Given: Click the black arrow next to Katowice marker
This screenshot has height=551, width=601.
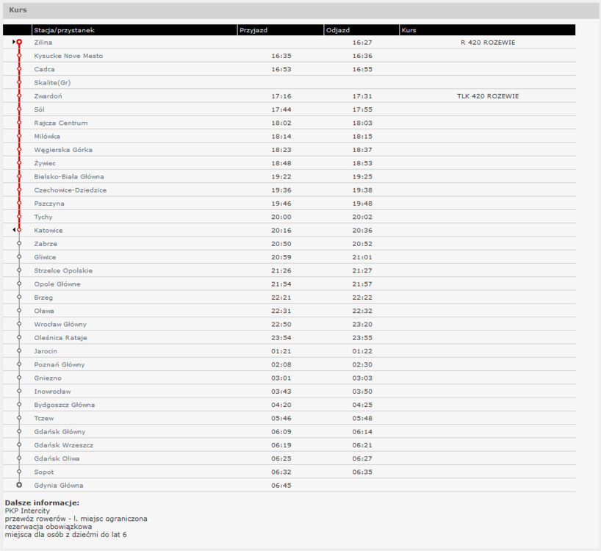Looking at the screenshot, I should tap(14, 230).
